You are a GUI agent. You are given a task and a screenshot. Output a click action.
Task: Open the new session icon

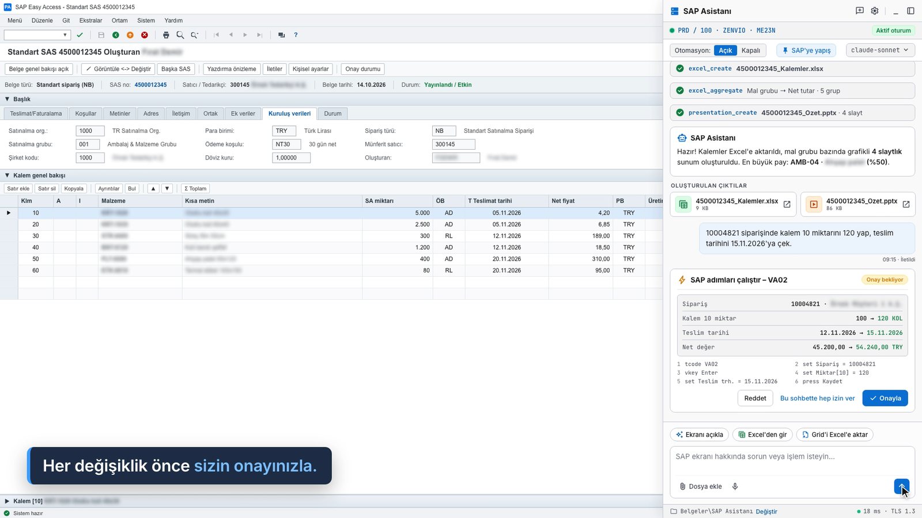point(281,35)
